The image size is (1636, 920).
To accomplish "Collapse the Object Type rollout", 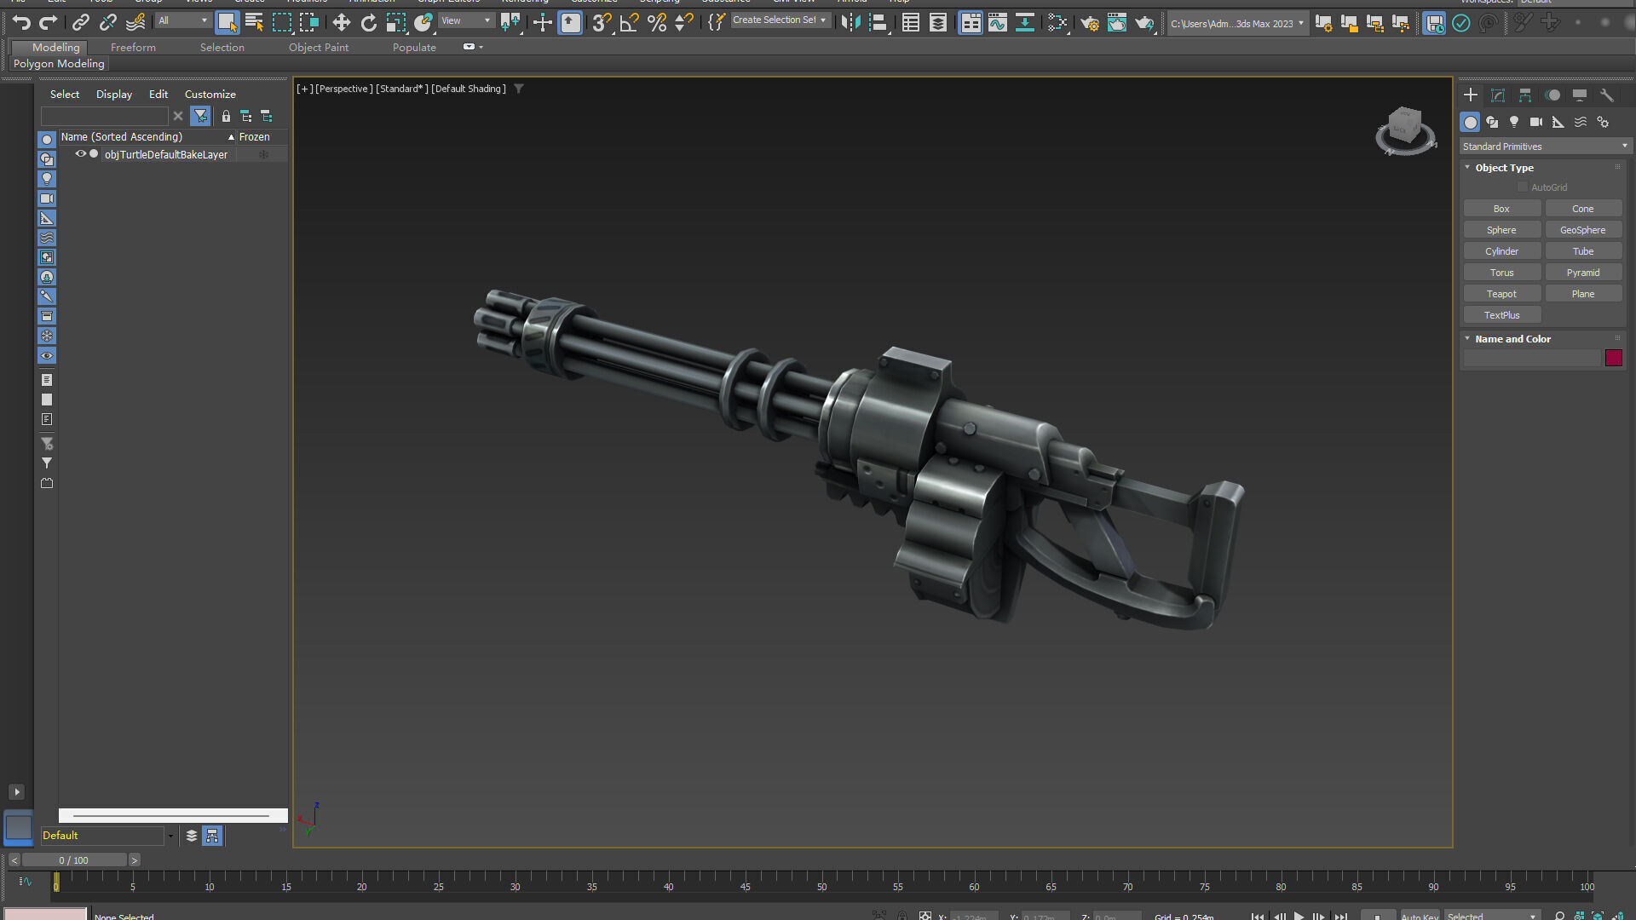I will (x=1503, y=168).
